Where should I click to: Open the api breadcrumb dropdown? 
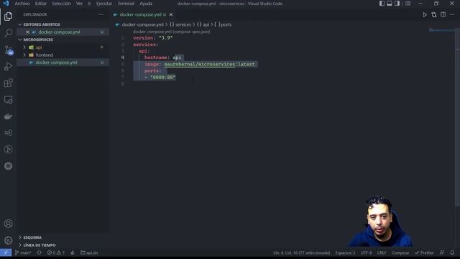203,24
